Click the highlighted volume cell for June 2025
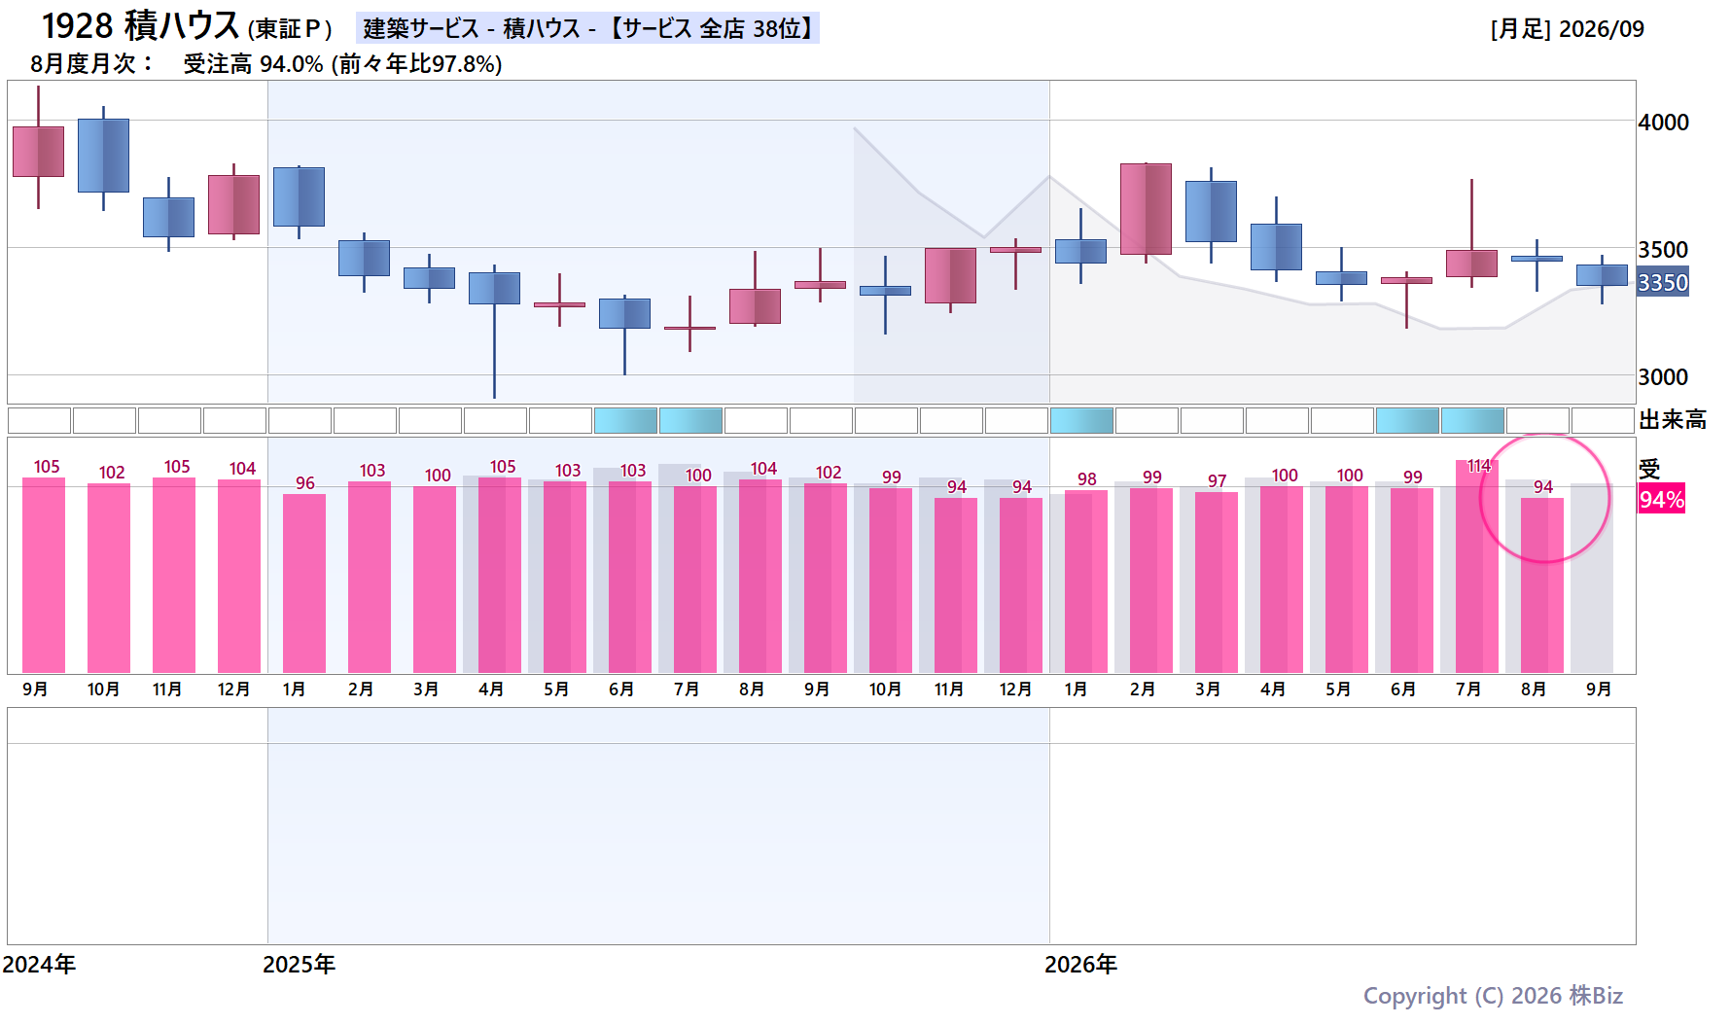This screenshot has height=1025, width=1731. [625, 420]
